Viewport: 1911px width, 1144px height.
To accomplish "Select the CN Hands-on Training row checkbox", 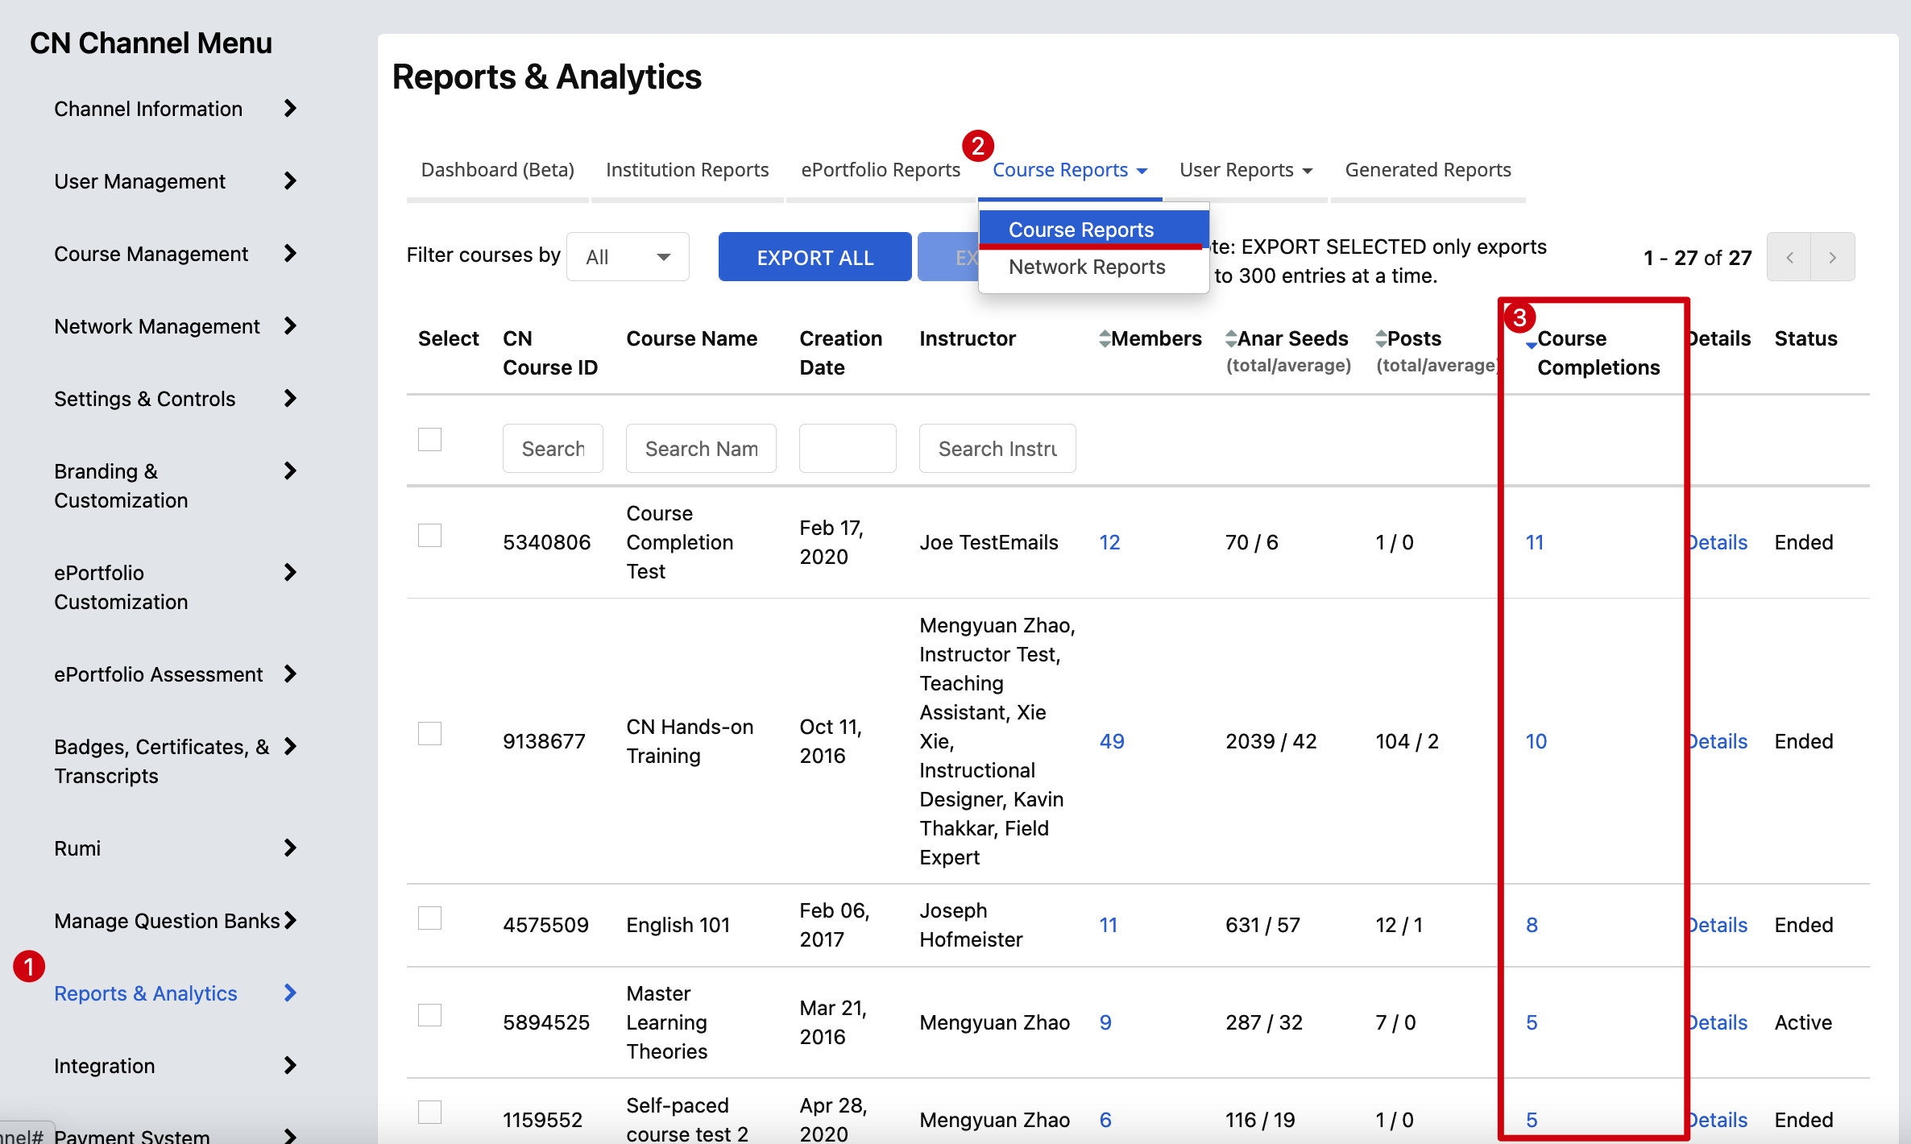I will click(x=430, y=734).
